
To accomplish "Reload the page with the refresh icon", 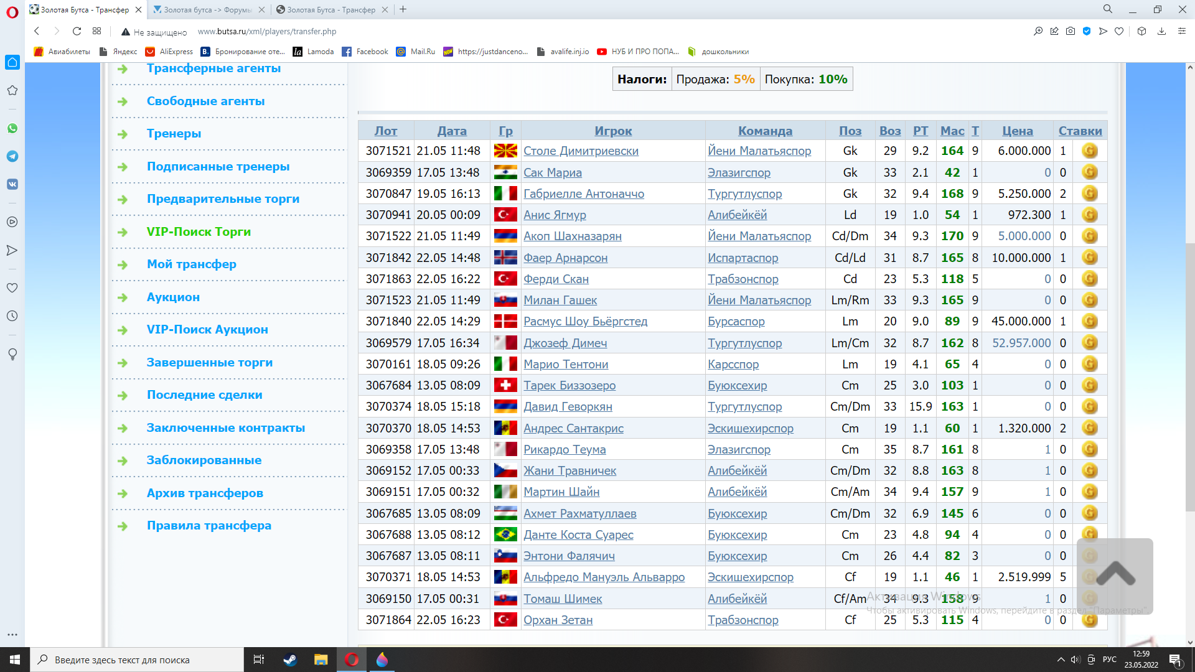I will [x=77, y=31].
